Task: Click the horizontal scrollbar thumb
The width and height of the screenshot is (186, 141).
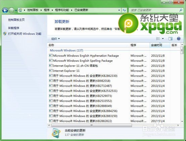Action: (91, 125)
